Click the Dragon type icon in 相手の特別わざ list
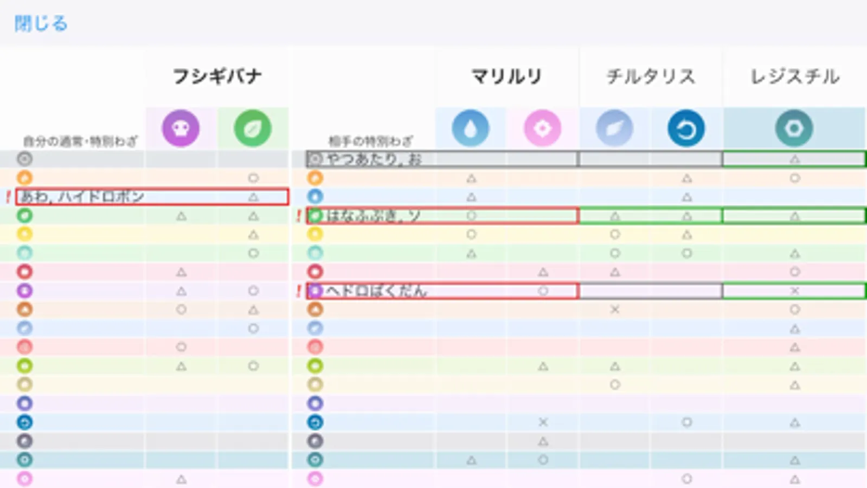The image size is (867, 488). (315, 422)
